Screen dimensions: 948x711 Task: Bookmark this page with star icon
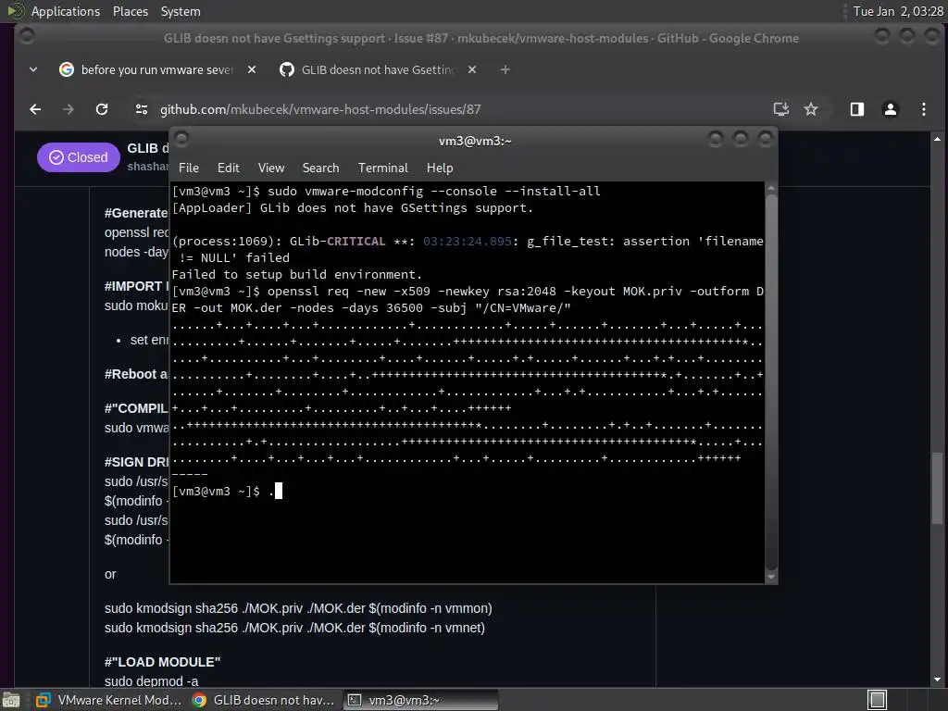coord(811,109)
